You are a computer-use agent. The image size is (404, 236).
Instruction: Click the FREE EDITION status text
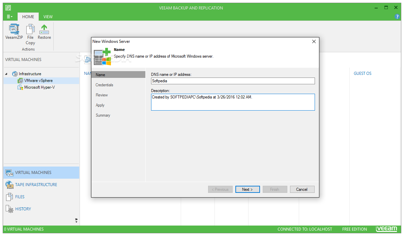click(354, 229)
